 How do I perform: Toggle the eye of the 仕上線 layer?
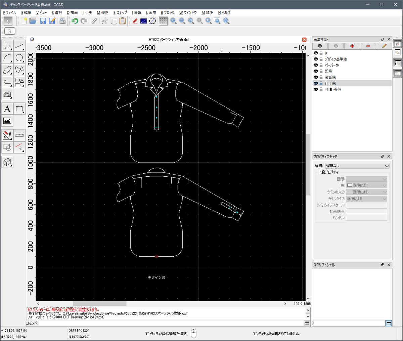pyautogui.click(x=316, y=83)
